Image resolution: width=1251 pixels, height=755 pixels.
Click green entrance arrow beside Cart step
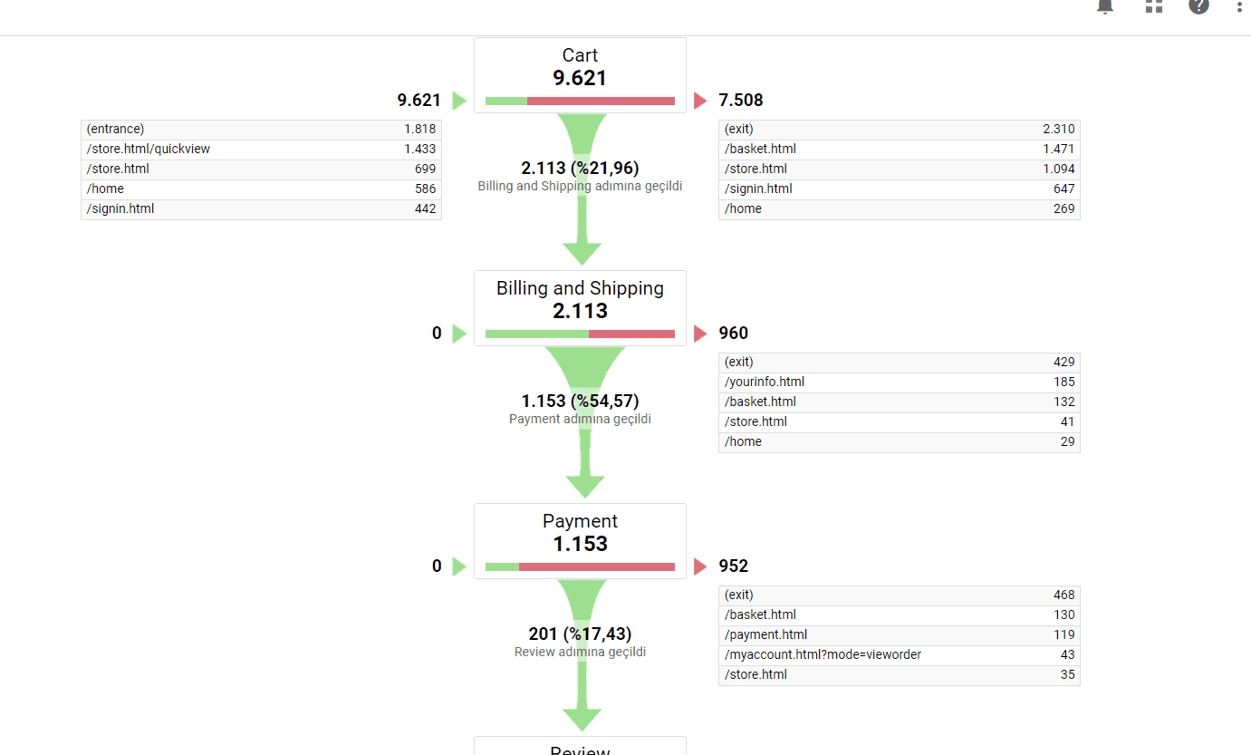coord(459,101)
